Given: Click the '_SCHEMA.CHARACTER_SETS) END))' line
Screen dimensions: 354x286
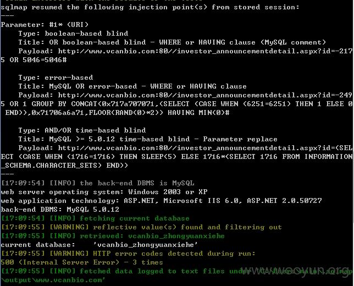Looking at the screenshot, I should [x=64, y=166].
